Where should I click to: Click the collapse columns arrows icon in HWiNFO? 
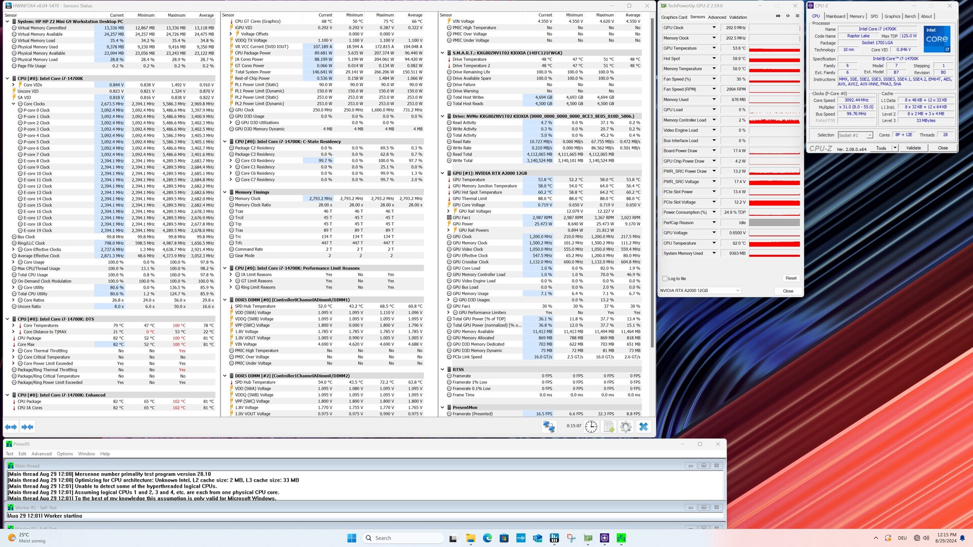[x=27, y=427]
